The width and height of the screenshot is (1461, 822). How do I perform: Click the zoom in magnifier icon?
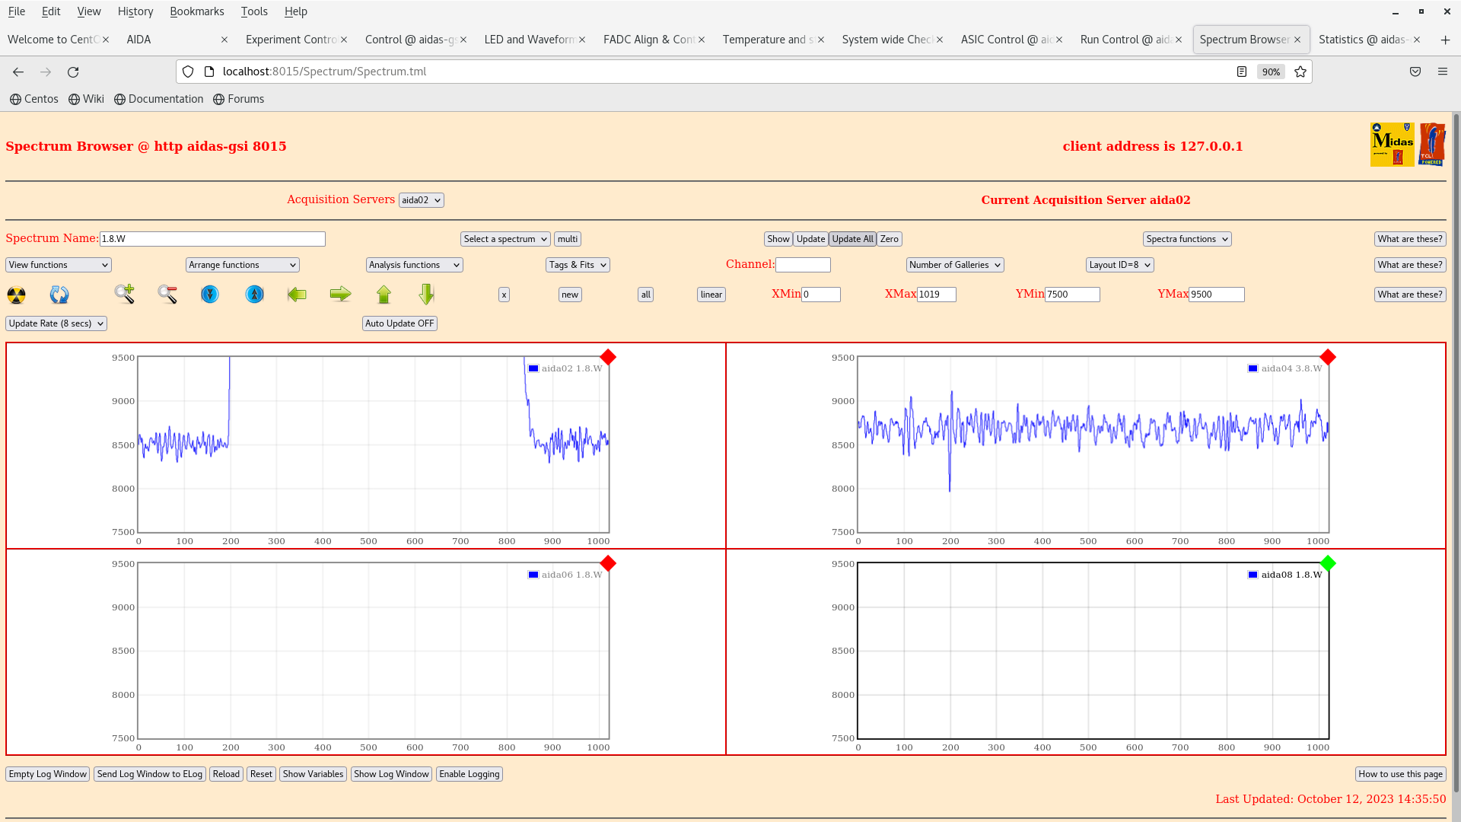pos(125,295)
